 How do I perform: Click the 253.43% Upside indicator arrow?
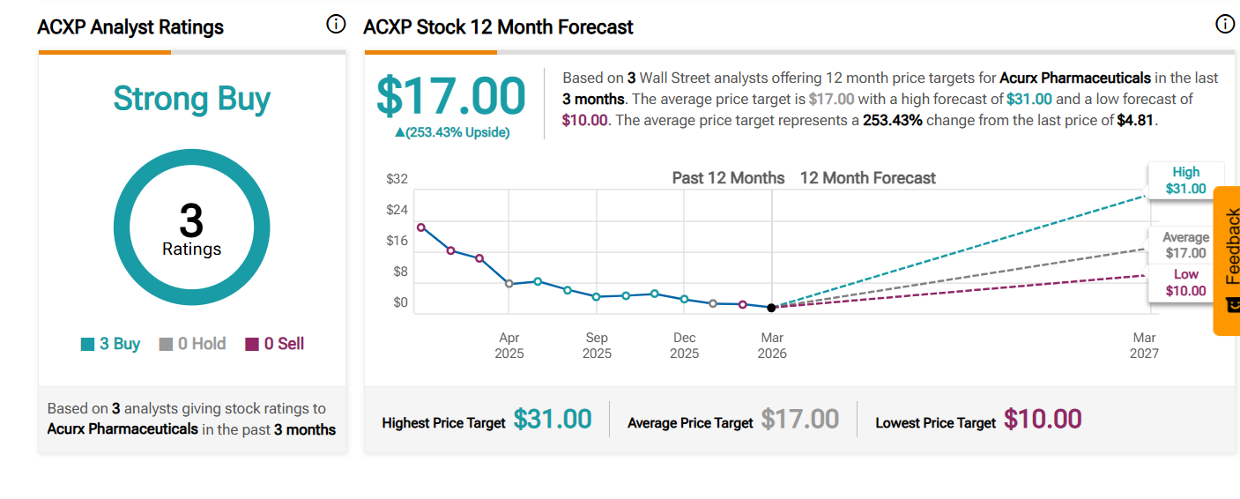(399, 132)
